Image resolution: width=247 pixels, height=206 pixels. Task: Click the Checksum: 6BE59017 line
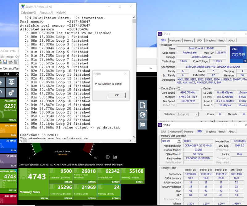coord(39,135)
